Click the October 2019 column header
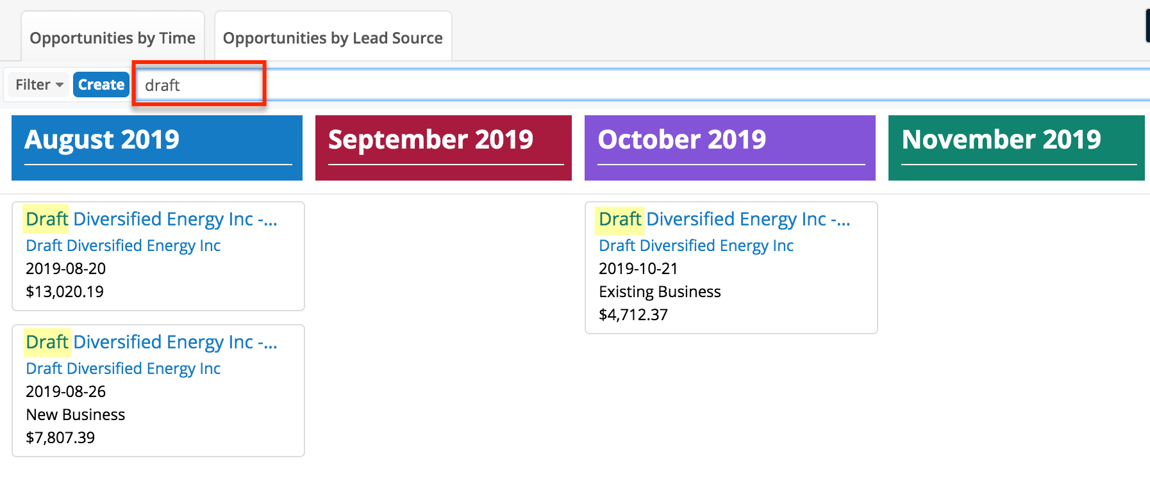1150x479 pixels. (x=681, y=140)
